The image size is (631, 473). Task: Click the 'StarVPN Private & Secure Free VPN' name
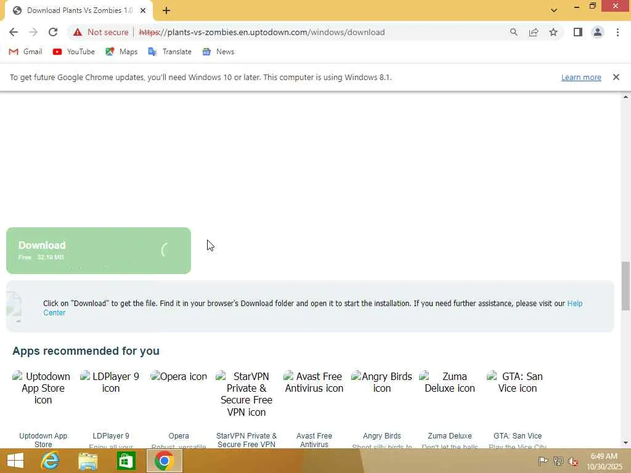click(246, 440)
